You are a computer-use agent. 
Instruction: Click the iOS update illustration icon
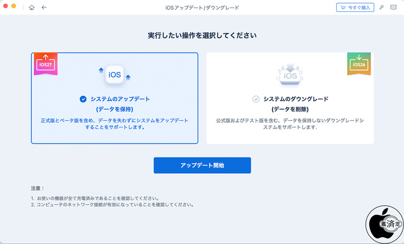click(x=115, y=75)
